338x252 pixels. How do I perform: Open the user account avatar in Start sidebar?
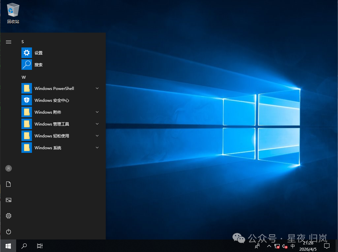[x=9, y=168]
